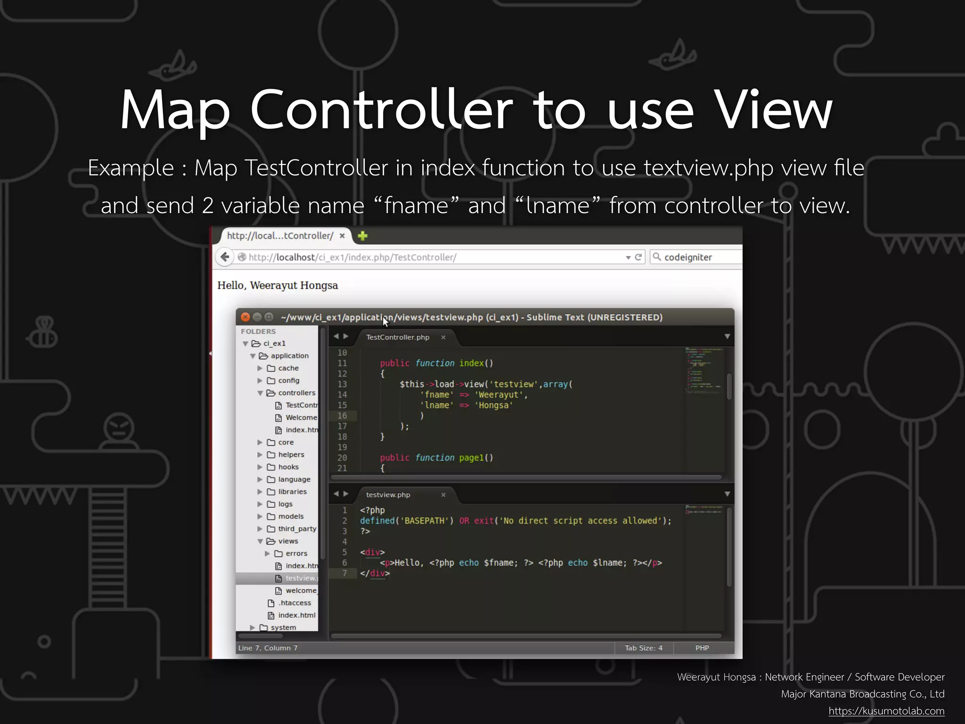Collapse the controllers folder
The height and width of the screenshot is (724, 965).
pyautogui.click(x=260, y=393)
